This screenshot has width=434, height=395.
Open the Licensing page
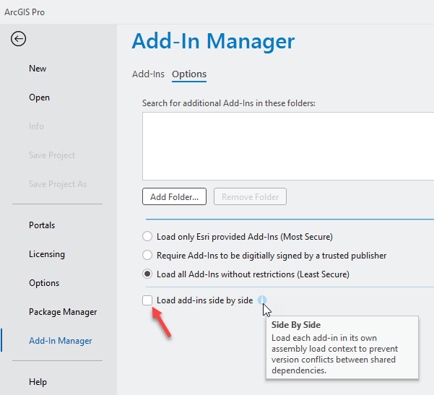(47, 254)
